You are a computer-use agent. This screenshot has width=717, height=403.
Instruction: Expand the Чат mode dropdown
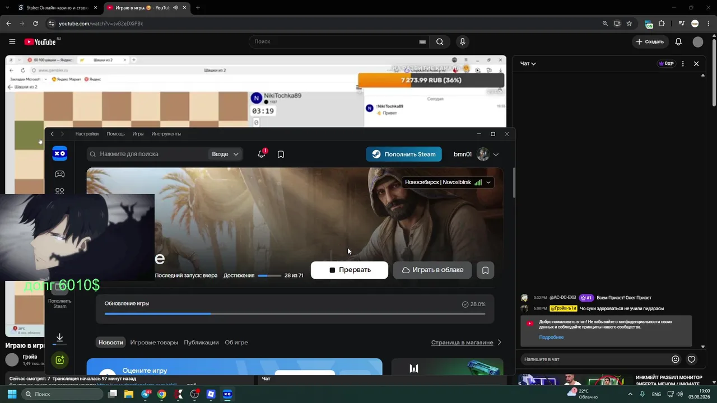tap(528, 64)
